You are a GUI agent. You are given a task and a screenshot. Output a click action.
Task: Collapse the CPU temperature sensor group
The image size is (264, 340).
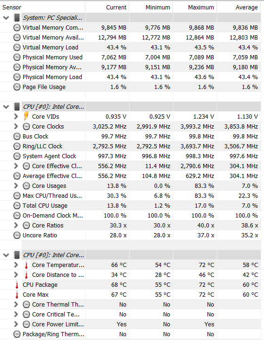point(6,255)
